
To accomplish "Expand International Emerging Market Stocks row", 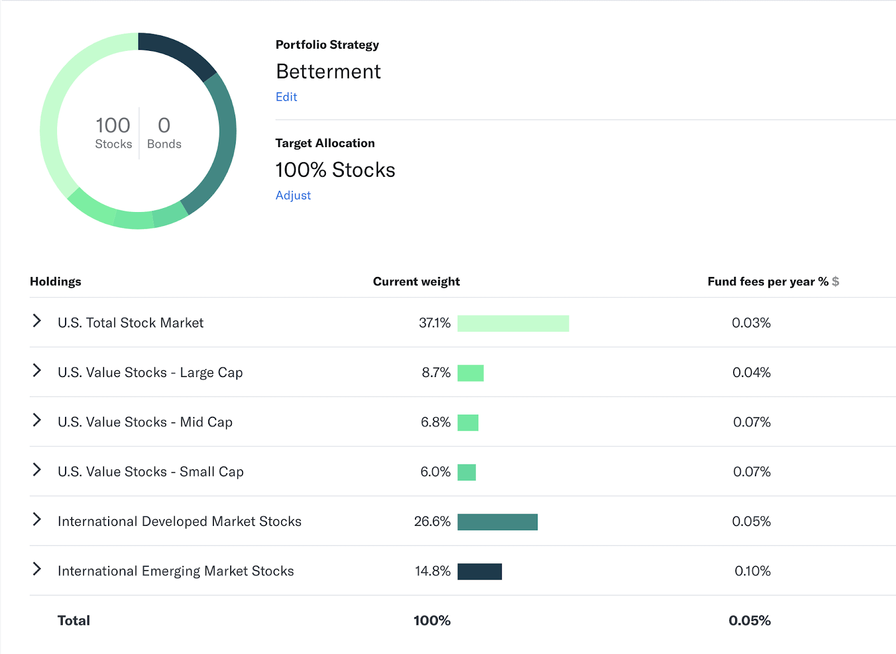I will tap(37, 569).
